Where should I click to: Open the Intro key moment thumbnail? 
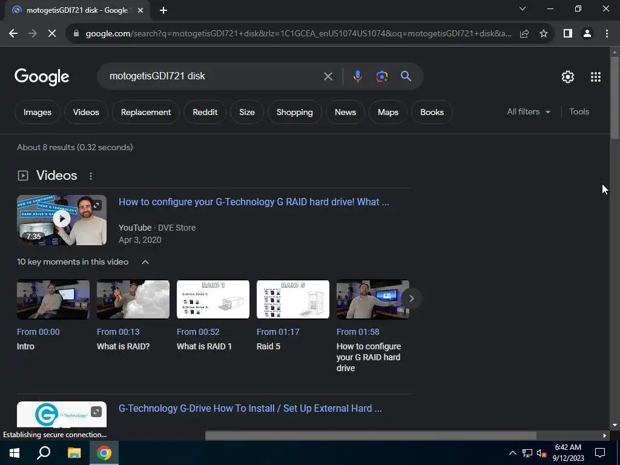pos(53,299)
